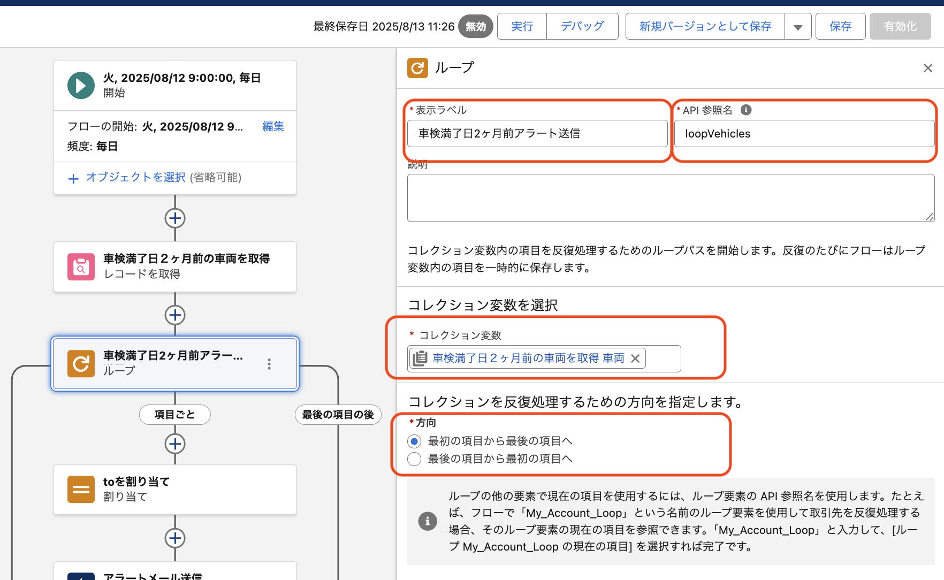Add element below the start node
Image resolution: width=944 pixels, height=580 pixels.
175,218
